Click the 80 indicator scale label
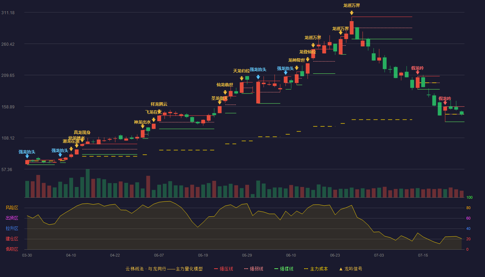The image size is (485, 277). pyautogui.click(x=468, y=208)
